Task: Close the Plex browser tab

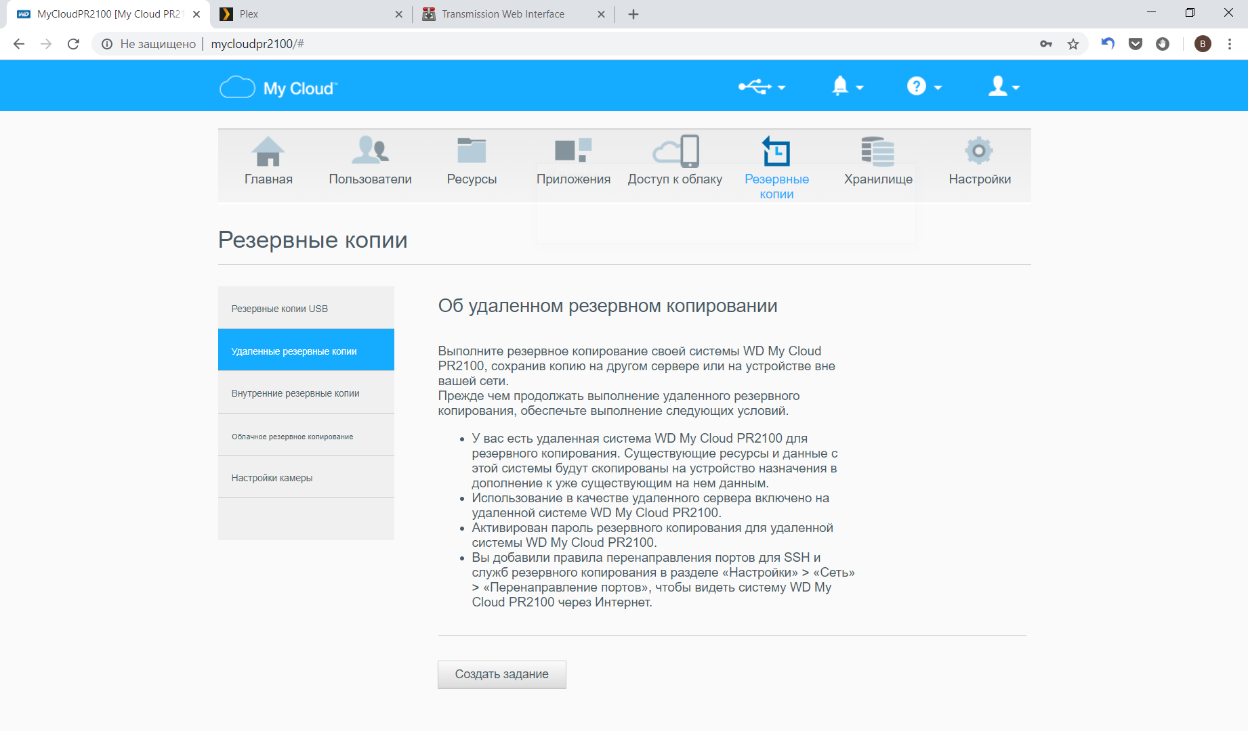Action: [398, 14]
